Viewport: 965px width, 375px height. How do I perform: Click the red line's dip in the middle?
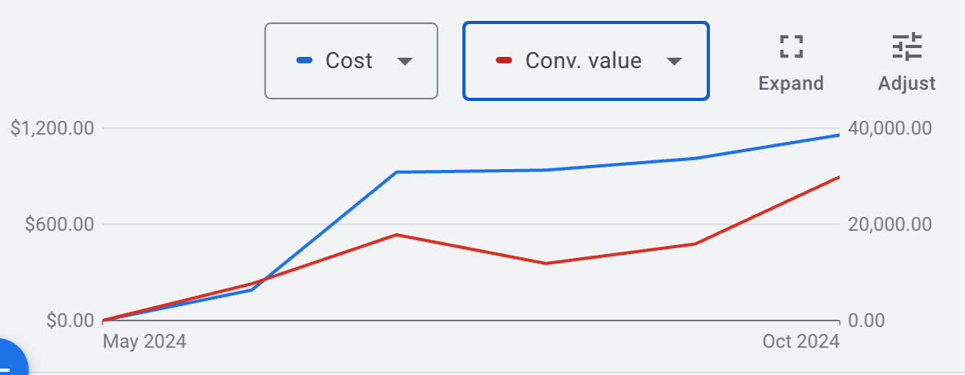click(545, 264)
